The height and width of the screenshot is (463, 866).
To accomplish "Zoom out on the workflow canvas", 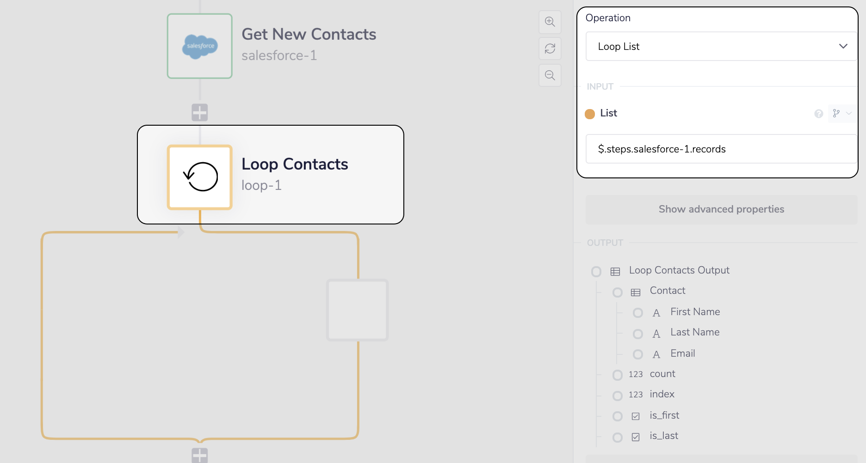I will [x=550, y=75].
